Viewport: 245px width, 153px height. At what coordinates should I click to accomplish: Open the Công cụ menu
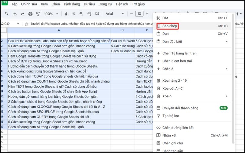coord(105,4)
